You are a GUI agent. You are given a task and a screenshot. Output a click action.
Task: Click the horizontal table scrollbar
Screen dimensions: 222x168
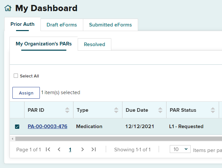[x=118, y=139]
